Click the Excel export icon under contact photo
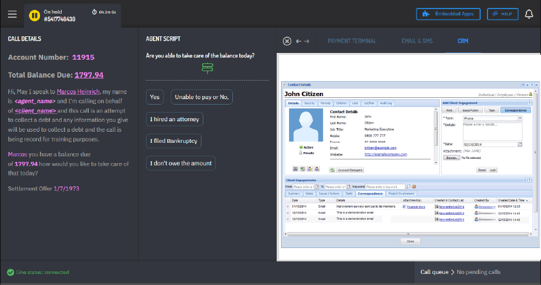Image resolution: width=541 pixels, height=285 pixels. (303, 169)
